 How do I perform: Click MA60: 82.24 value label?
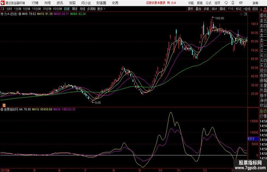pos(78,14)
